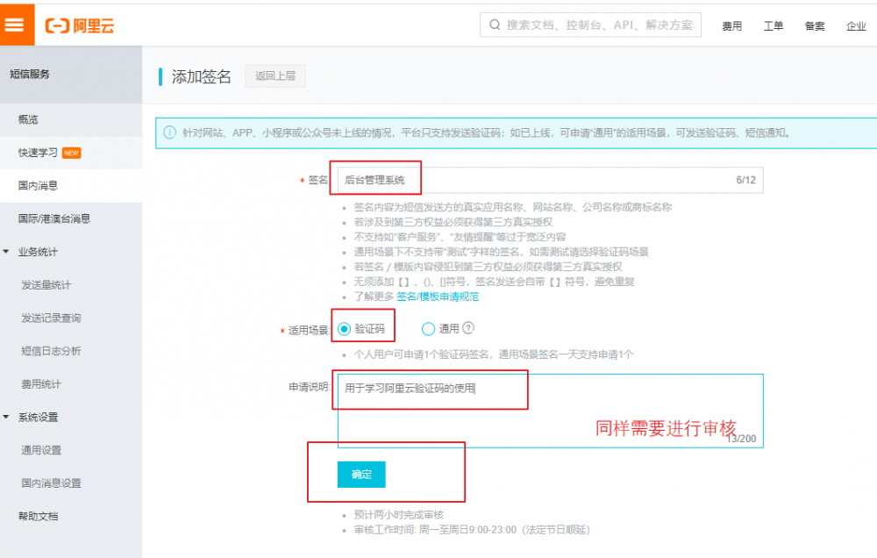This screenshot has width=877, height=558.
Task: Open the hamburger navigation menu
Action: [15, 24]
